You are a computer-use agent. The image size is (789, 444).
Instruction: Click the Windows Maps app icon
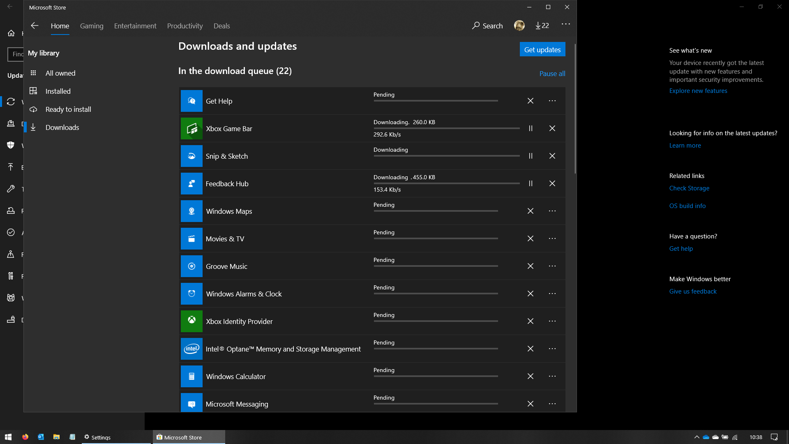(x=191, y=211)
